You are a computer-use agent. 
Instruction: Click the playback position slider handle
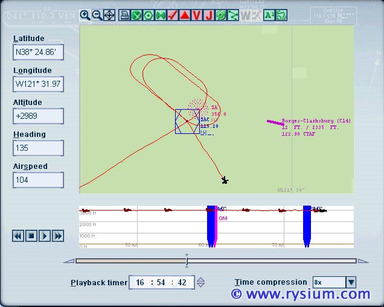[187, 261]
